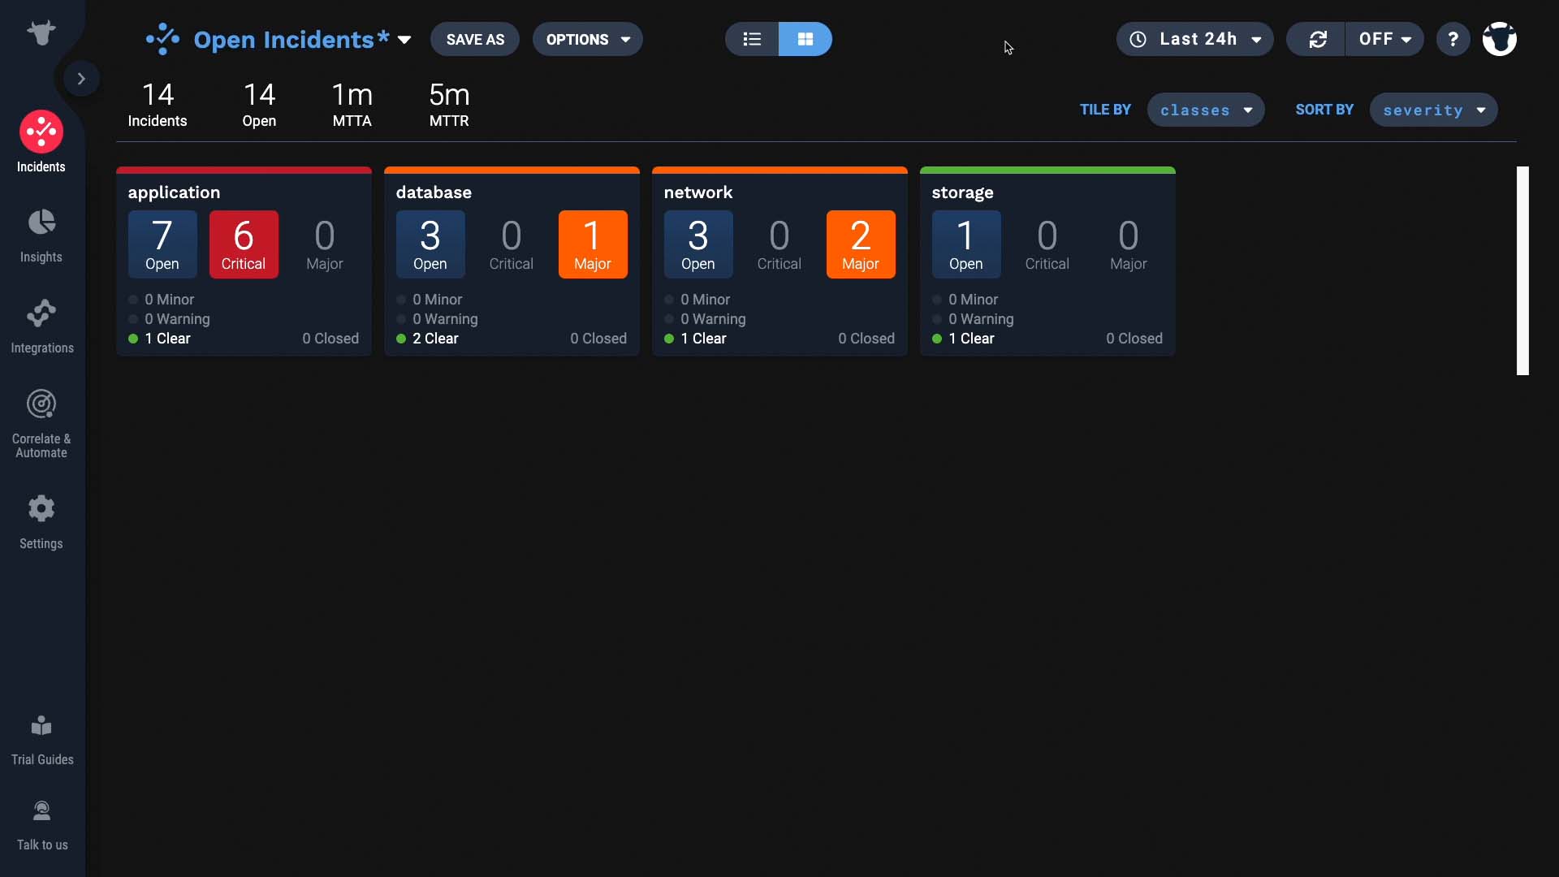
Task: Click 1 Clear in storage card
Action: (x=964, y=339)
